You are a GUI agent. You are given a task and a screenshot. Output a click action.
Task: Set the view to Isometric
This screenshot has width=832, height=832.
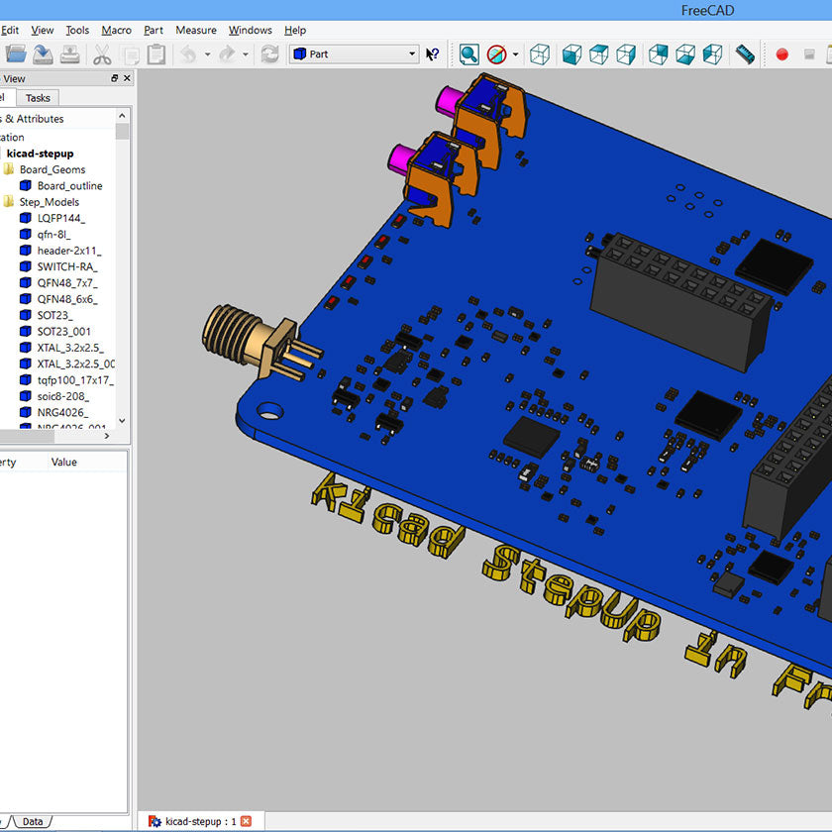pyautogui.click(x=540, y=54)
